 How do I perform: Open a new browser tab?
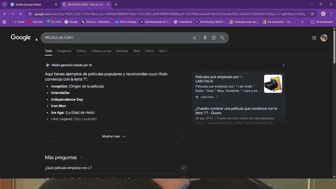[x=116, y=4]
